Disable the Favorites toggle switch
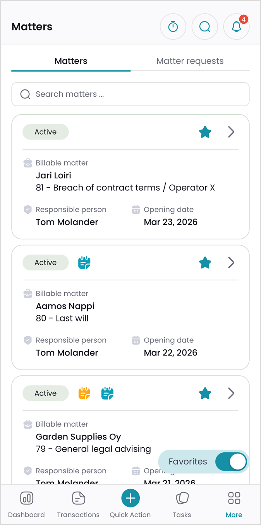 coord(231,462)
